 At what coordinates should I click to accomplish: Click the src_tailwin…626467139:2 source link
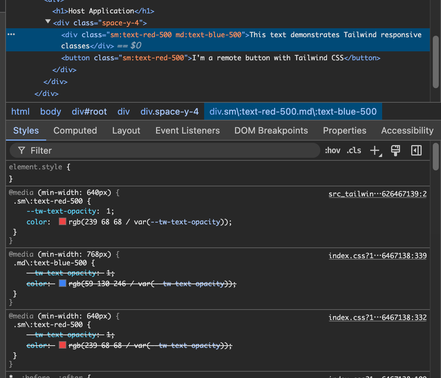click(377, 194)
